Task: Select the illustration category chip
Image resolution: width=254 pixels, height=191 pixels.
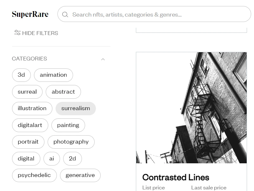Action: pyautogui.click(x=32, y=109)
